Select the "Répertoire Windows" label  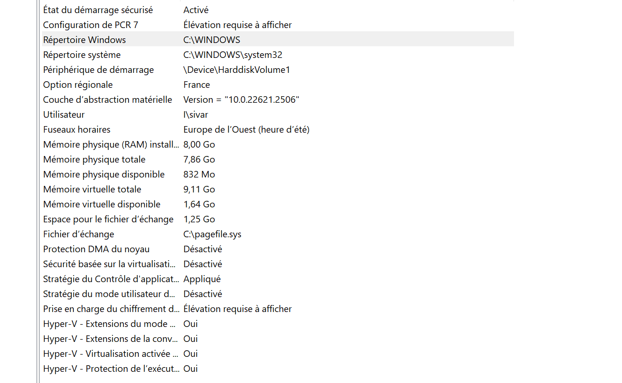coord(84,40)
